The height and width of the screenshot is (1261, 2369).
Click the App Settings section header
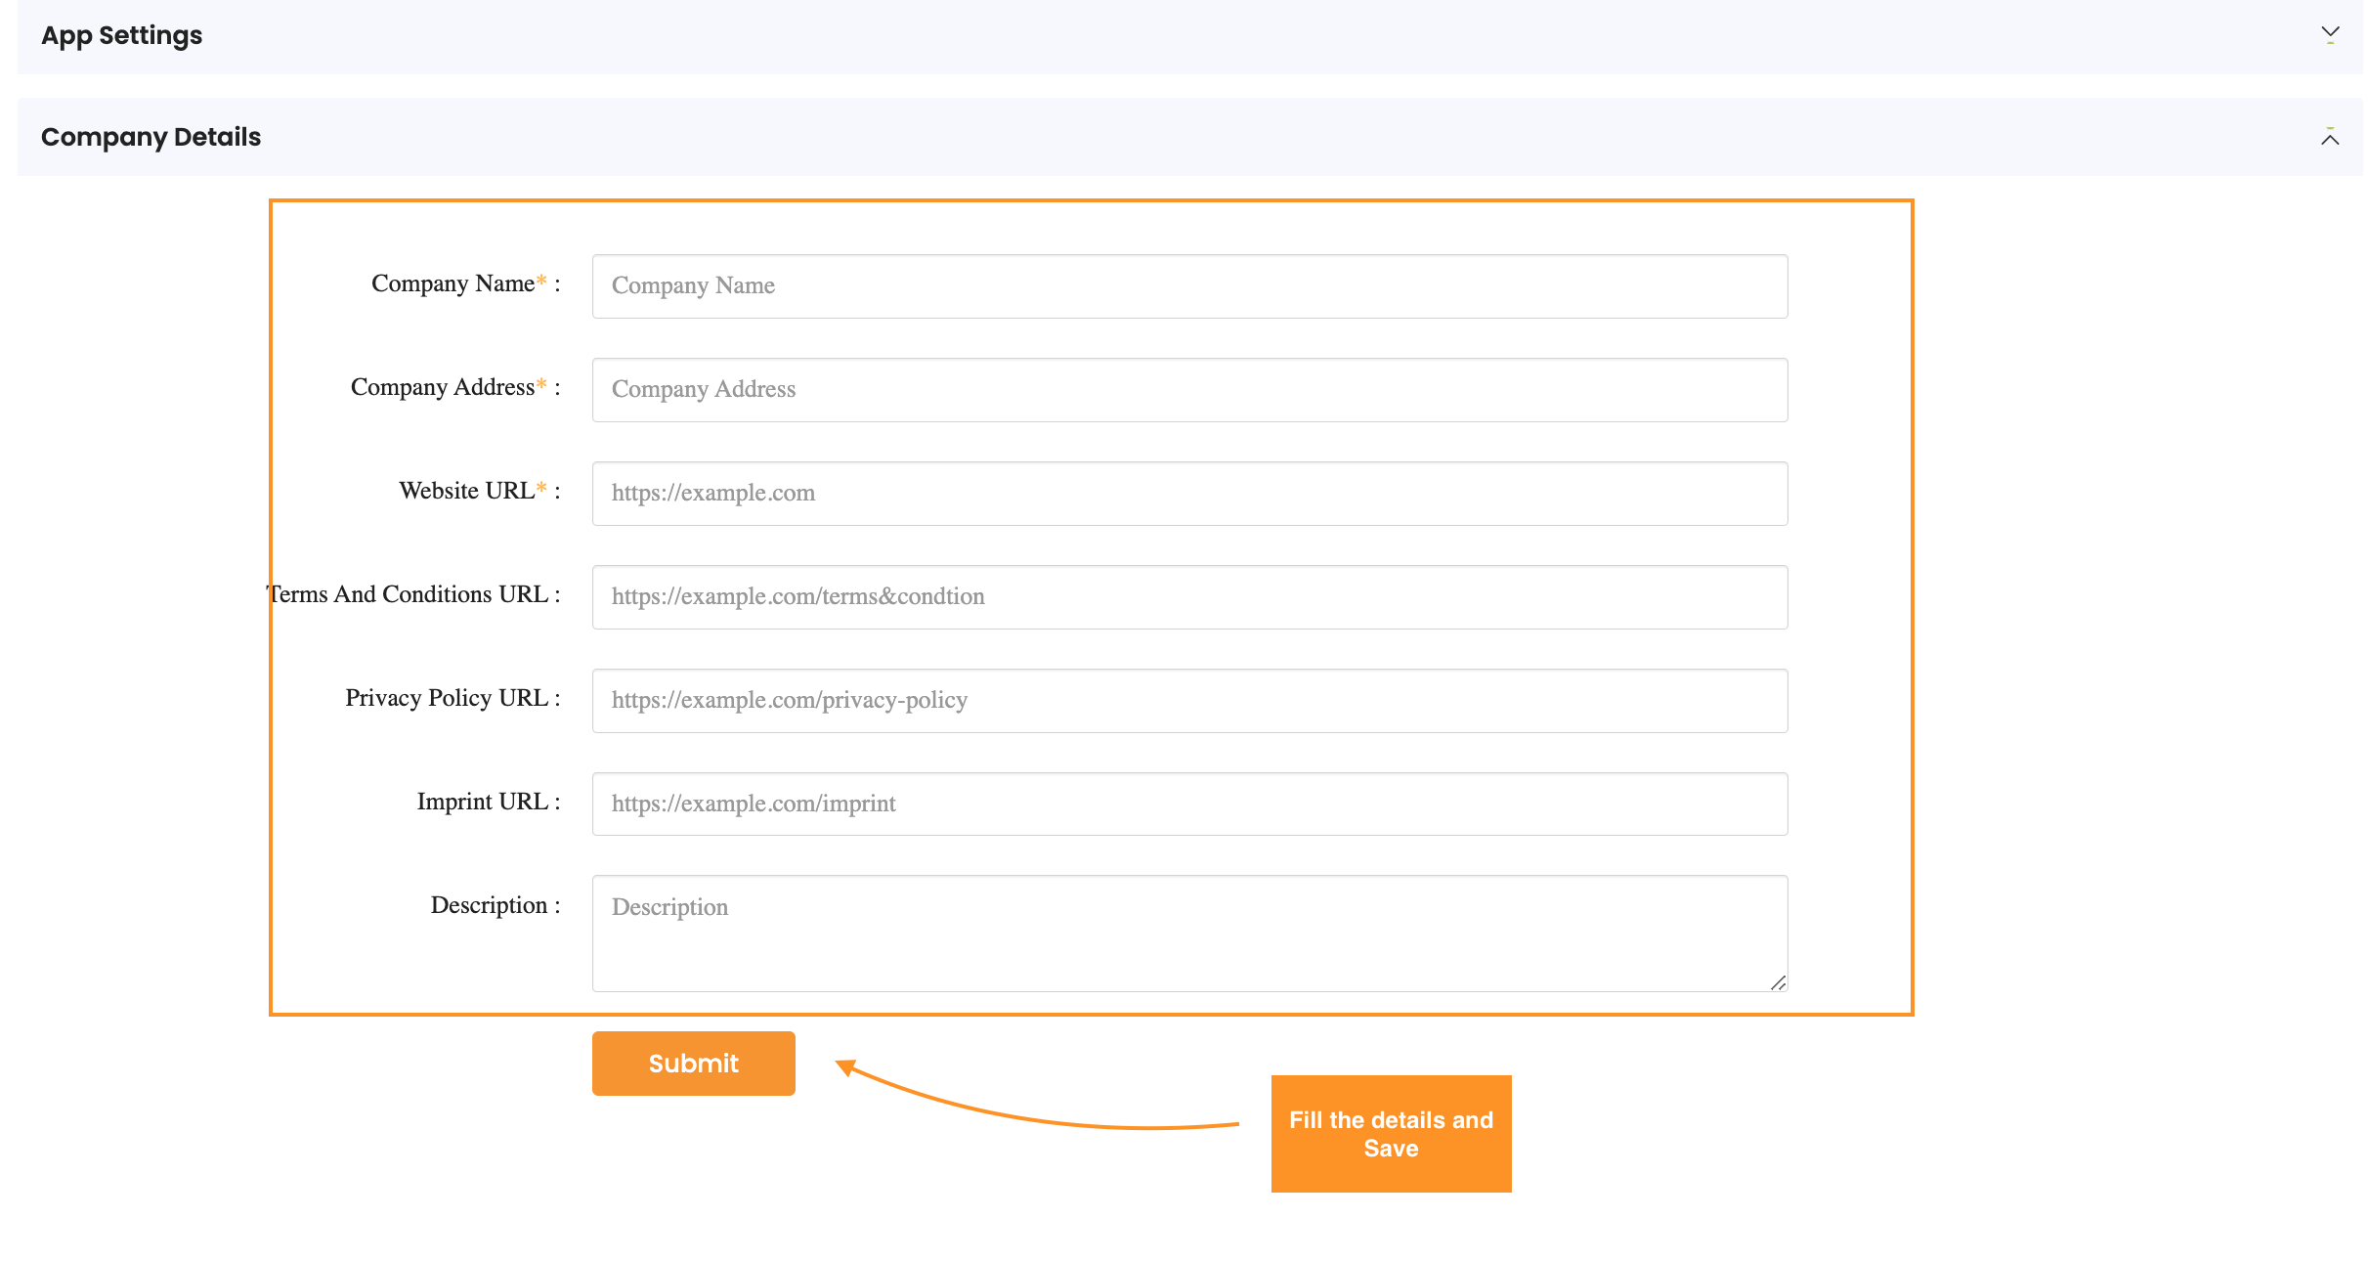coord(122,36)
